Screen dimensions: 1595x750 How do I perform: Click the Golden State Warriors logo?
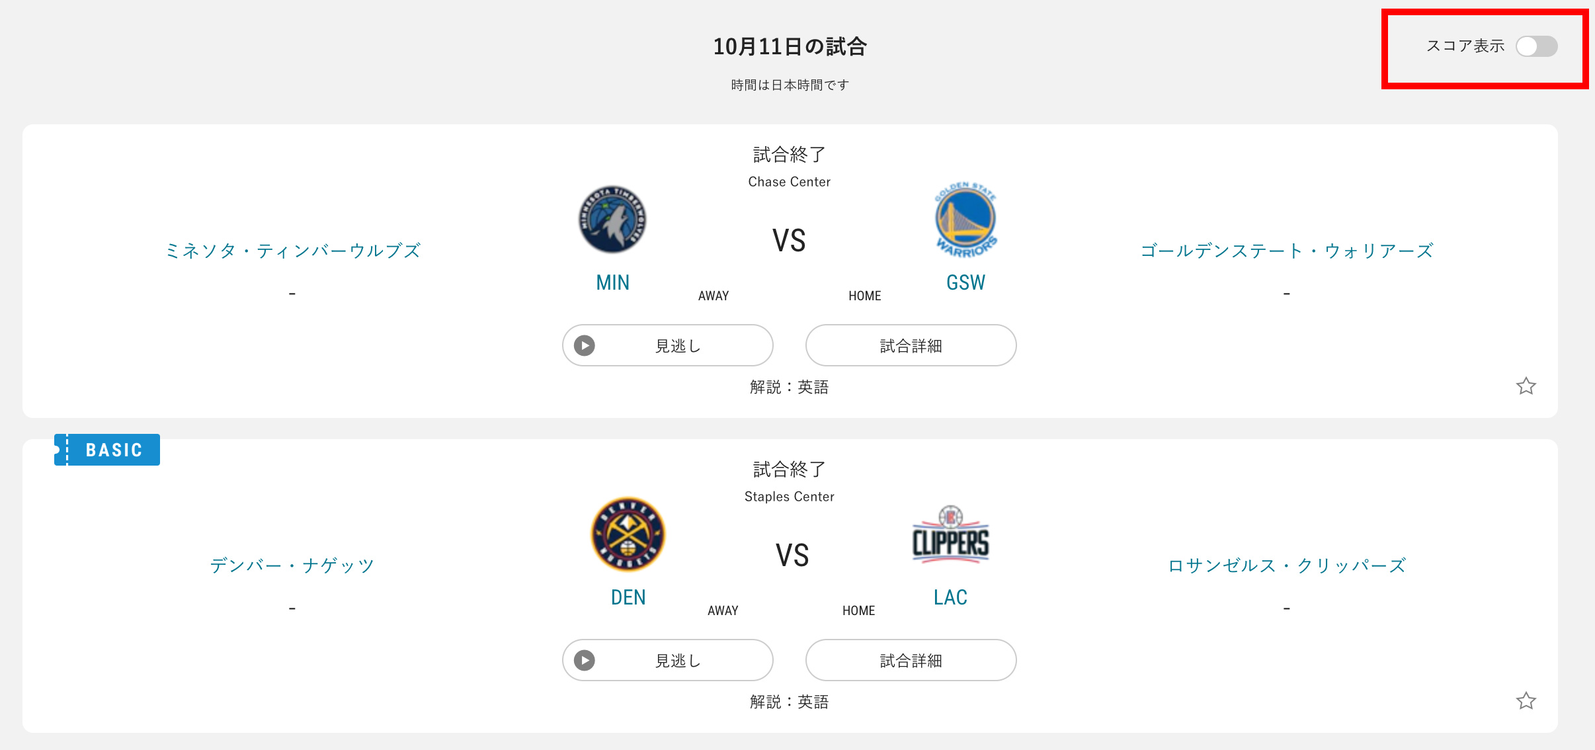(965, 220)
